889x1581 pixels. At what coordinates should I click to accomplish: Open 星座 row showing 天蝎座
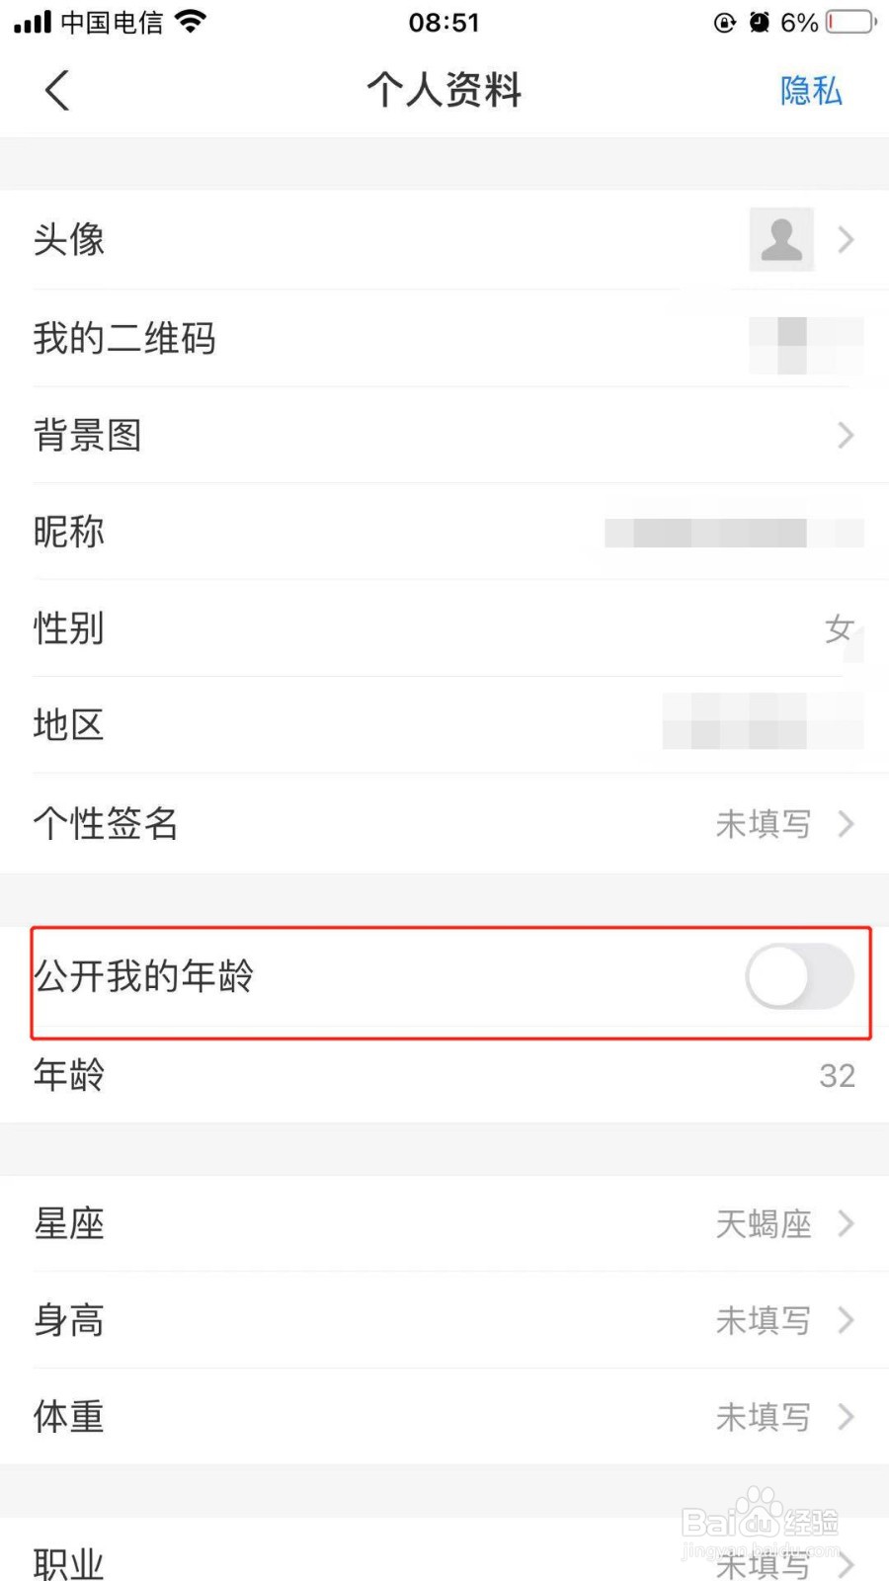pos(444,1223)
